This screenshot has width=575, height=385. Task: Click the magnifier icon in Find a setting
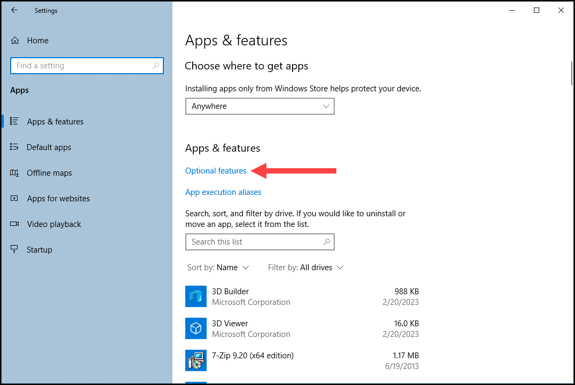tap(156, 66)
